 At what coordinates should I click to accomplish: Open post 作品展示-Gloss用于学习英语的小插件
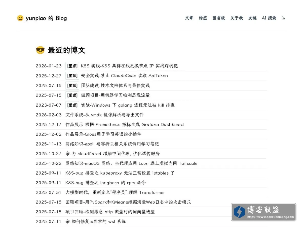point(103,134)
